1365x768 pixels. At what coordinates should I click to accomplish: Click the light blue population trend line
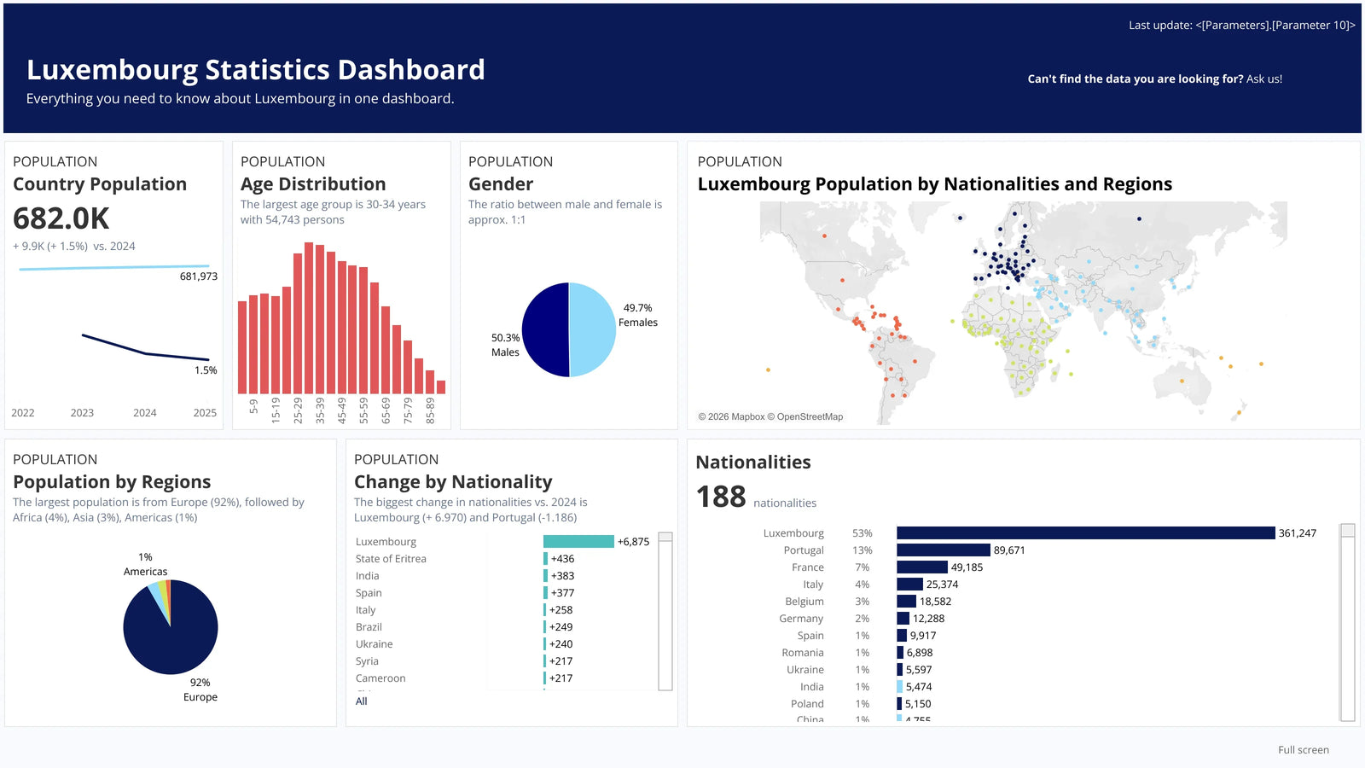click(x=114, y=267)
